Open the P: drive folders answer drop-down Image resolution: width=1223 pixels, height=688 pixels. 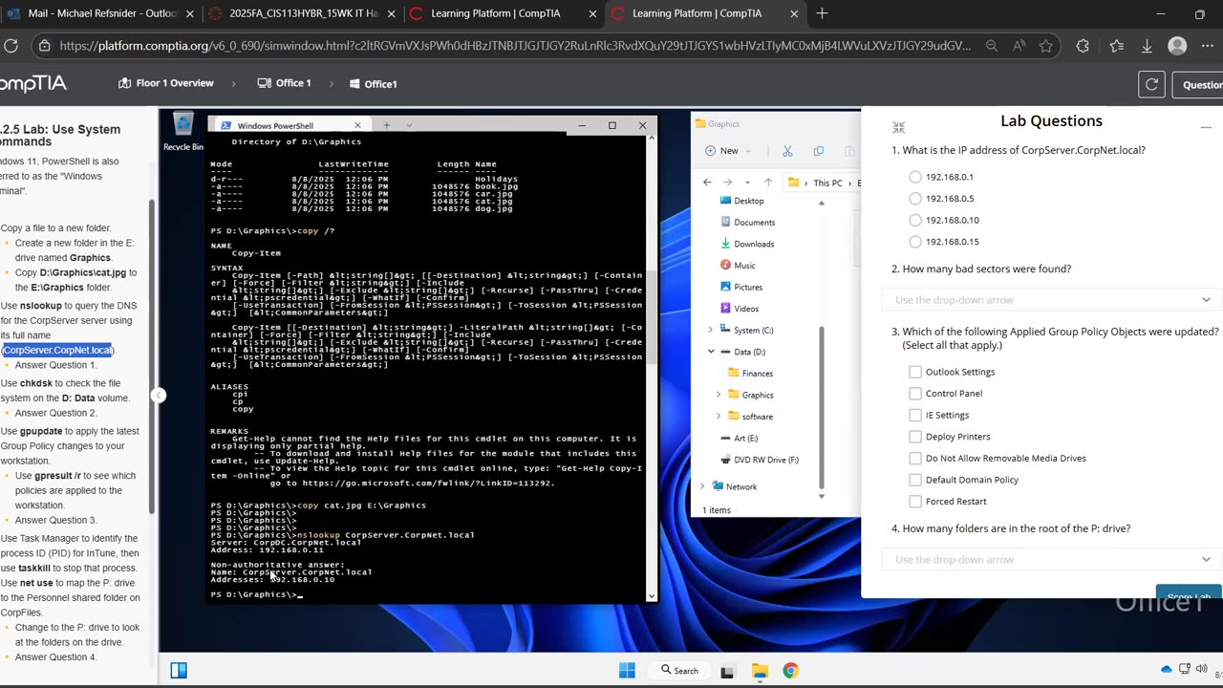pos(1052,560)
